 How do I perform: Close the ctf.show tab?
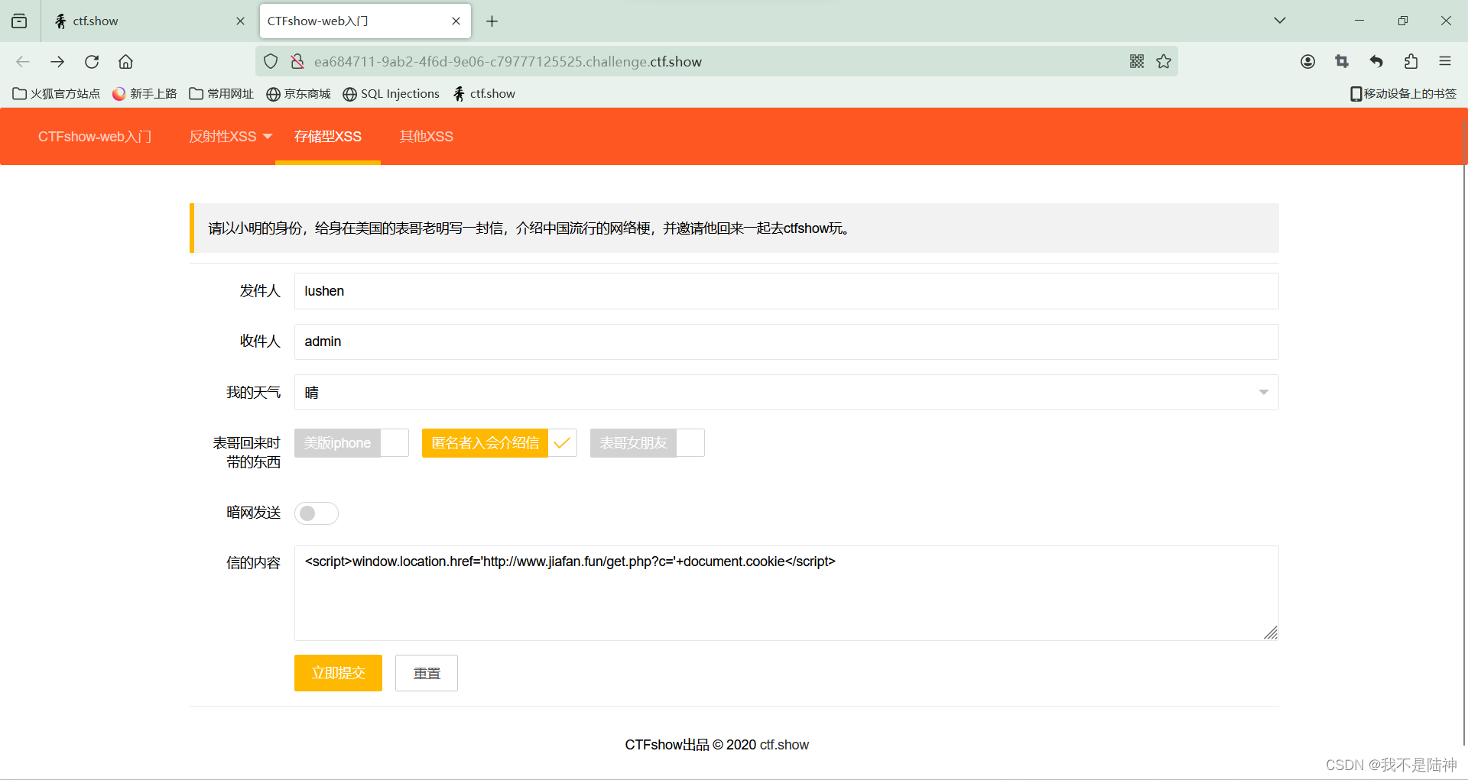240,21
